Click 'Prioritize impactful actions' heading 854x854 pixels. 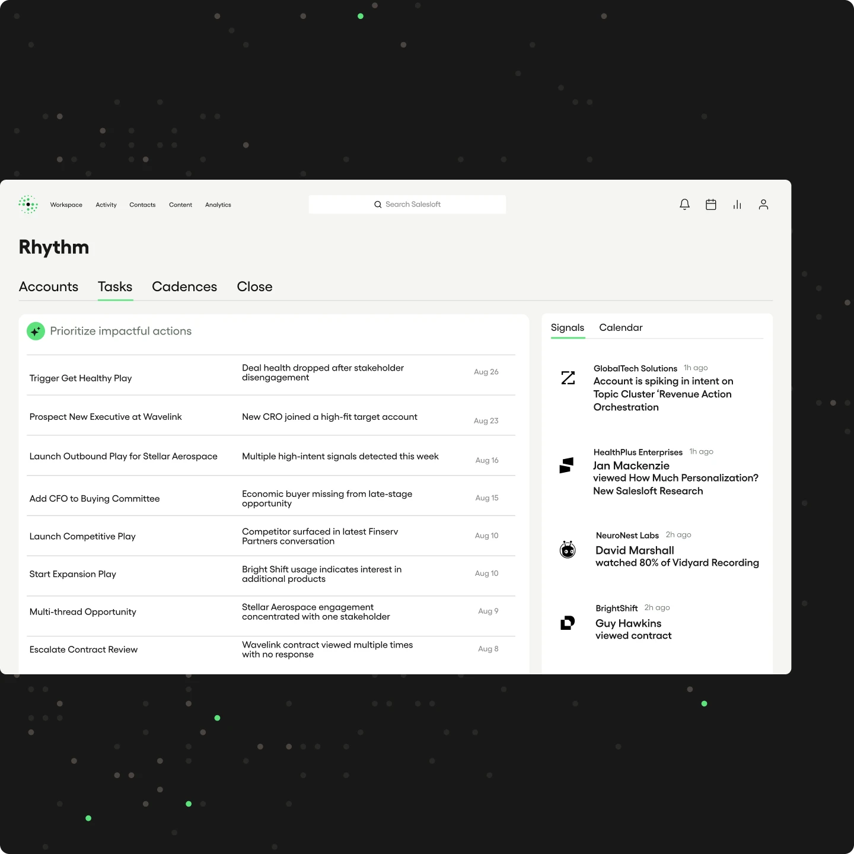coord(121,331)
